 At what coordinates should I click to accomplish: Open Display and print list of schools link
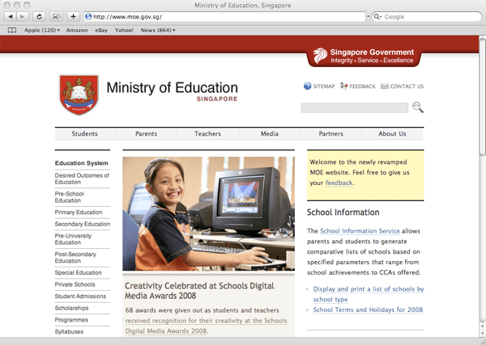click(x=369, y=294)
